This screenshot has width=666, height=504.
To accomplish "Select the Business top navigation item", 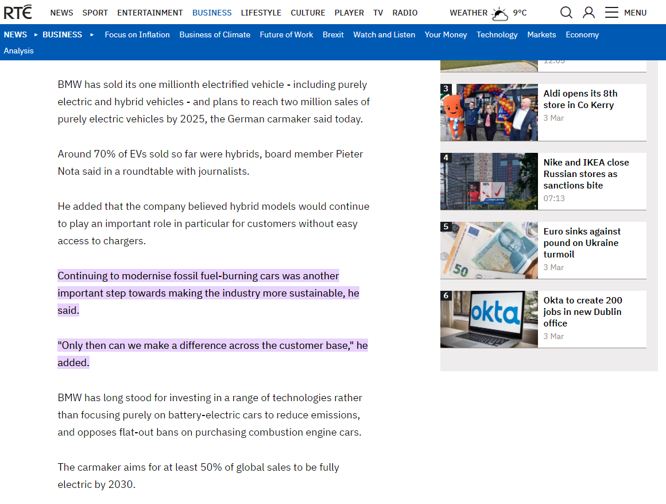I will click(212, 13).
